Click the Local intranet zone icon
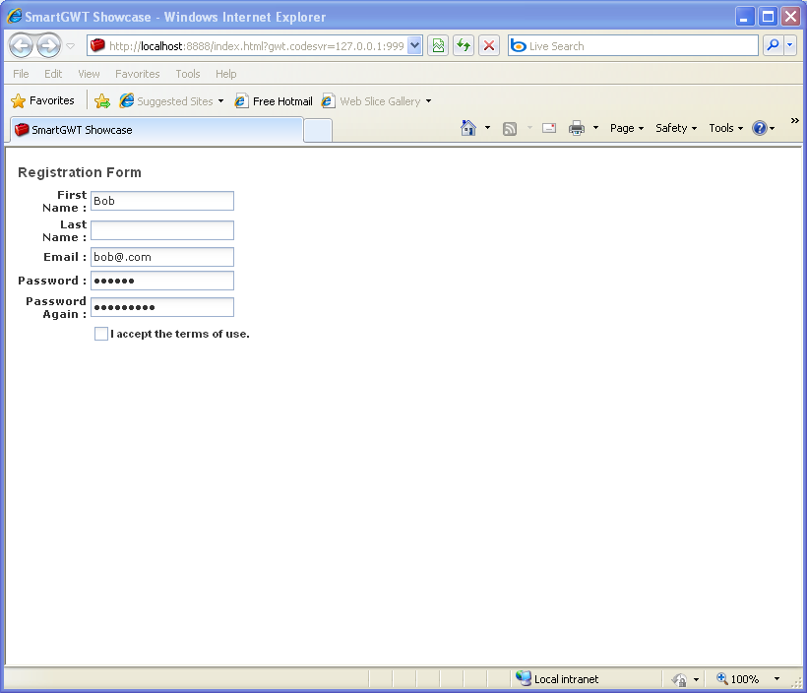 tap(524, 678)
